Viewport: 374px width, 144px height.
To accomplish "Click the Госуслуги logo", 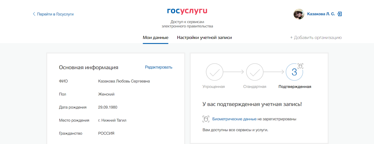I will [187, 12].
